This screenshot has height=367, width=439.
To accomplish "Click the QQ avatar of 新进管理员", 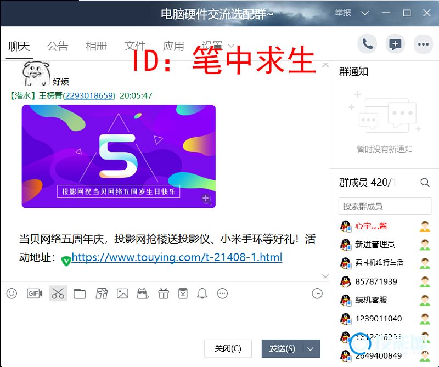I will click(346, 244).
